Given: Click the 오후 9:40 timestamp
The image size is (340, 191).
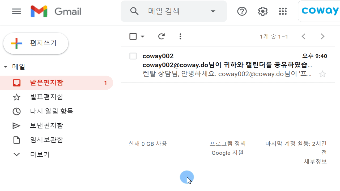Looking at the screenshot, I should pos(315,56).
